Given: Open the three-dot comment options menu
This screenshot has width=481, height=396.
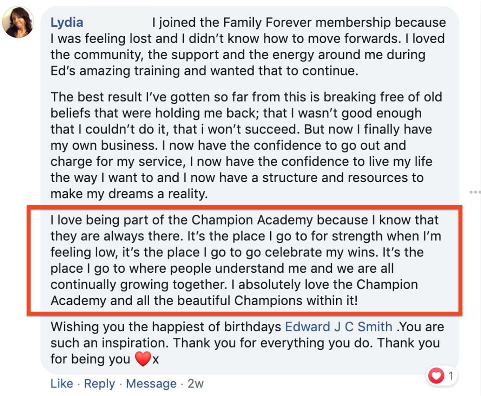Looking at the screenshot, I should coord(475,192).
